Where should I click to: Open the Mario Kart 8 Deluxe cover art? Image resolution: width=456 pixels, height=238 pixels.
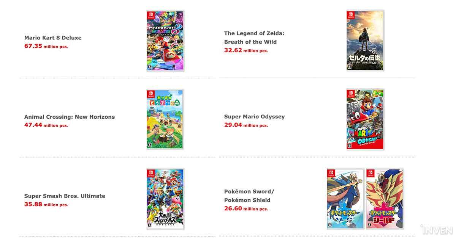165,41
